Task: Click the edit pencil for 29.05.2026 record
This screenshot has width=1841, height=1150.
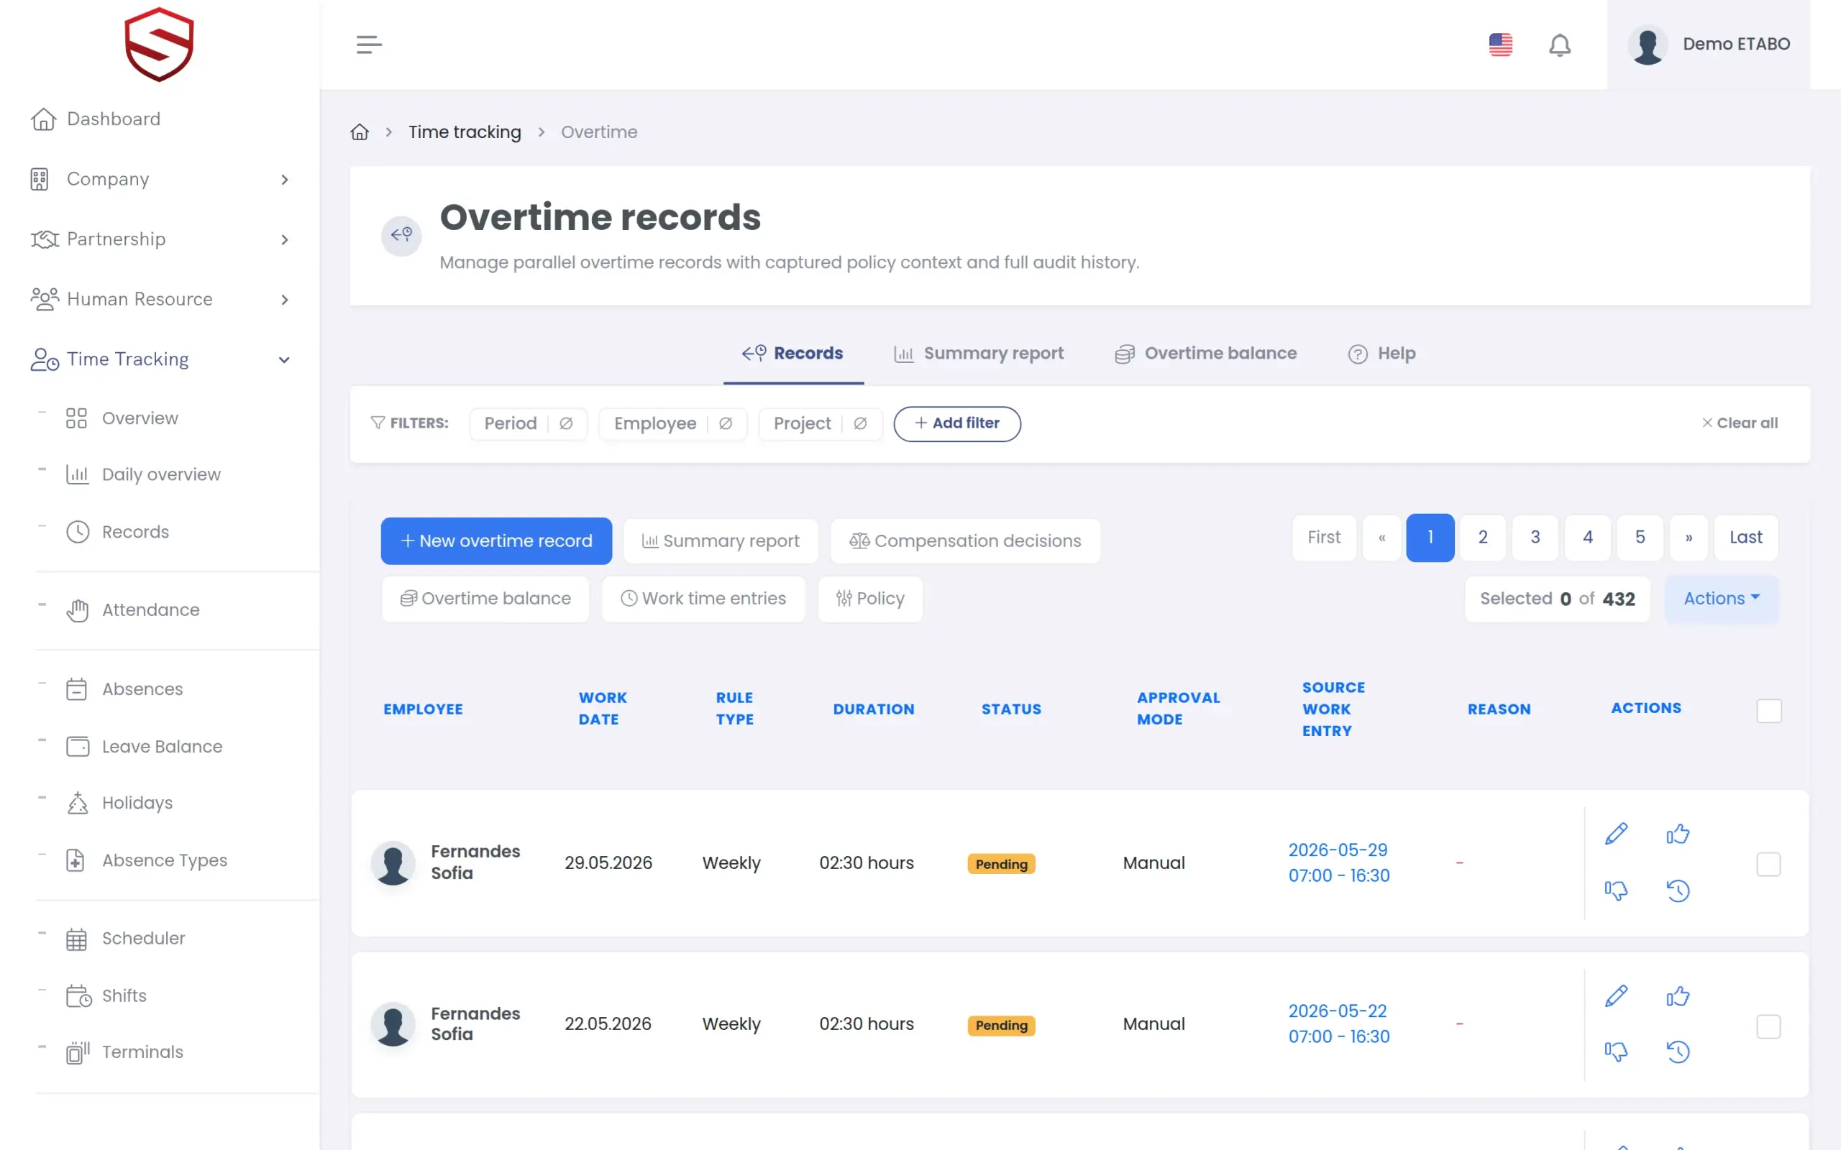Action: click(1616, 834)
